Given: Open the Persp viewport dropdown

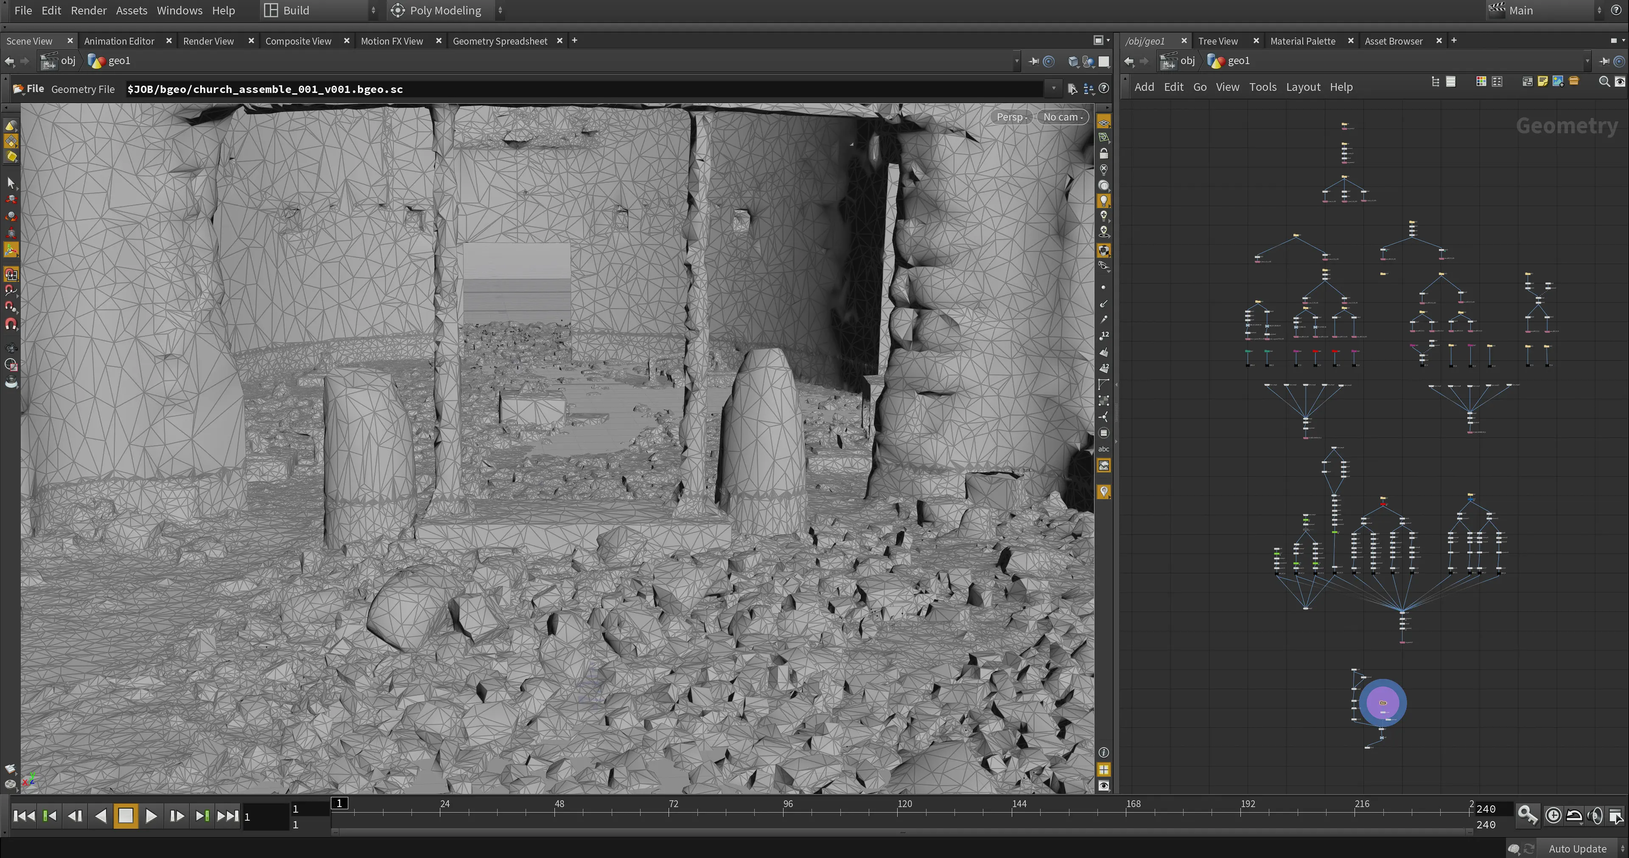Looking at the screenshot, I should pyautogui.click(x=1011, y=117).
